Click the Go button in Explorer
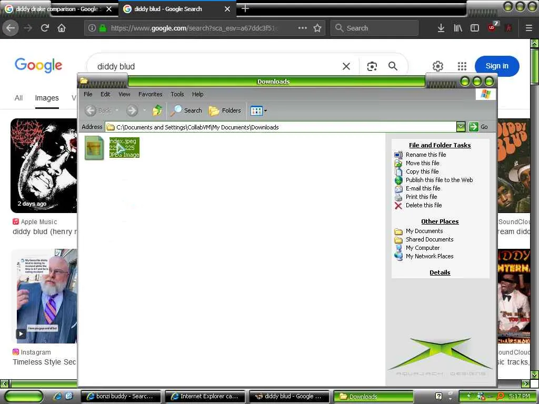 tap(478, 127)
